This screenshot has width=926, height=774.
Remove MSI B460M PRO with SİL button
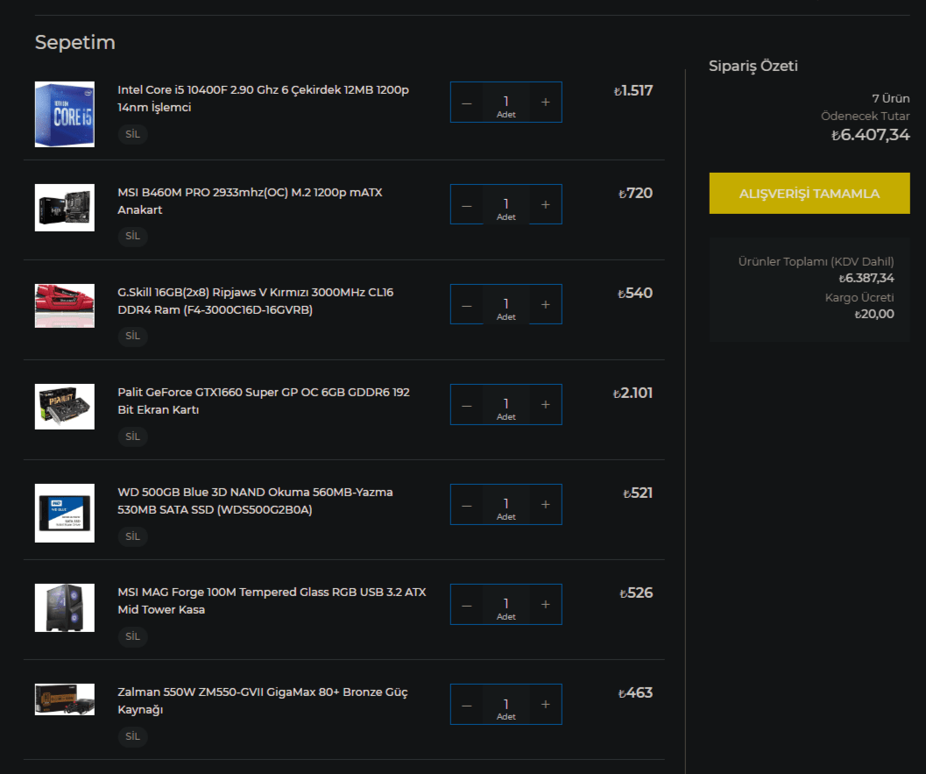coord(133,236)
